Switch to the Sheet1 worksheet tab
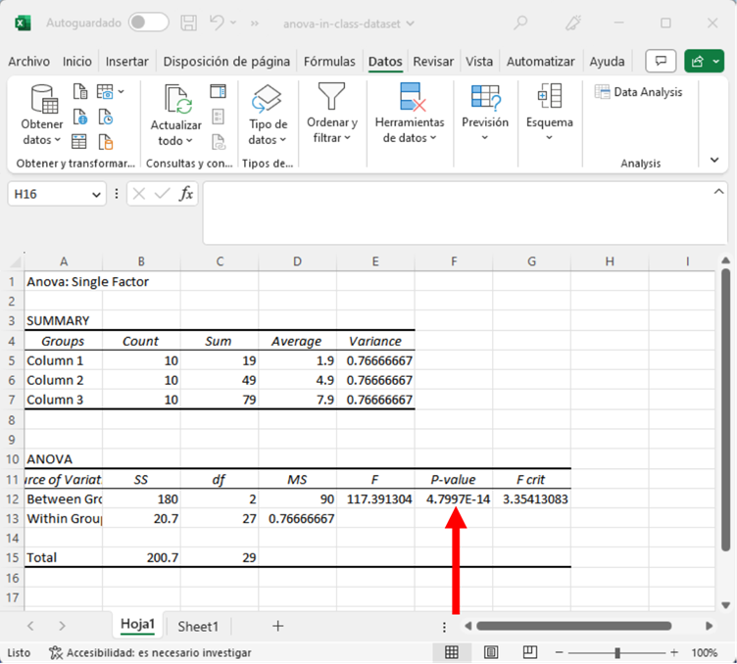 198,626
